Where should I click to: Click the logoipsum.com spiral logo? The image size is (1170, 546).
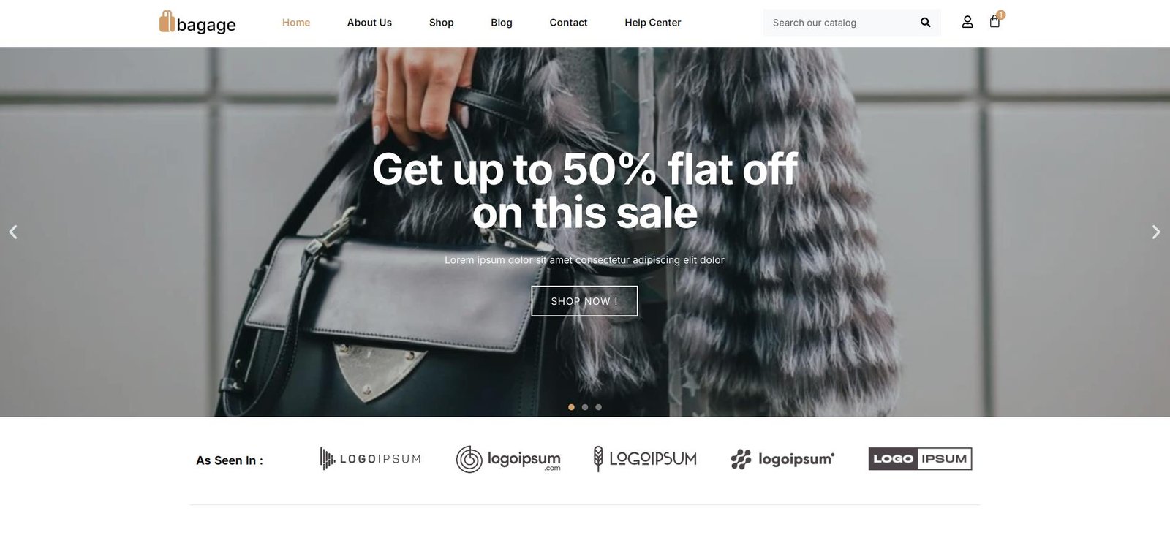[x=508, y=459]
